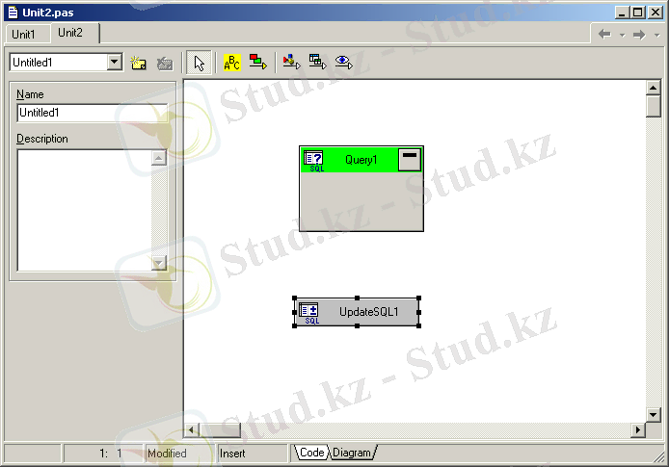Open the back history dropdown arrow

tap(623, 35)
